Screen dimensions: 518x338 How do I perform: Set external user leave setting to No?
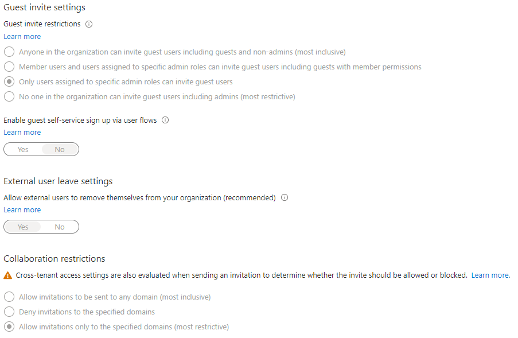pyautogui.click(x=59, y=227)
